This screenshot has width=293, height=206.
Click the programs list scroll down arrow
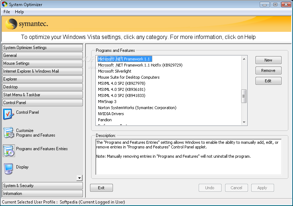point(244,122)
